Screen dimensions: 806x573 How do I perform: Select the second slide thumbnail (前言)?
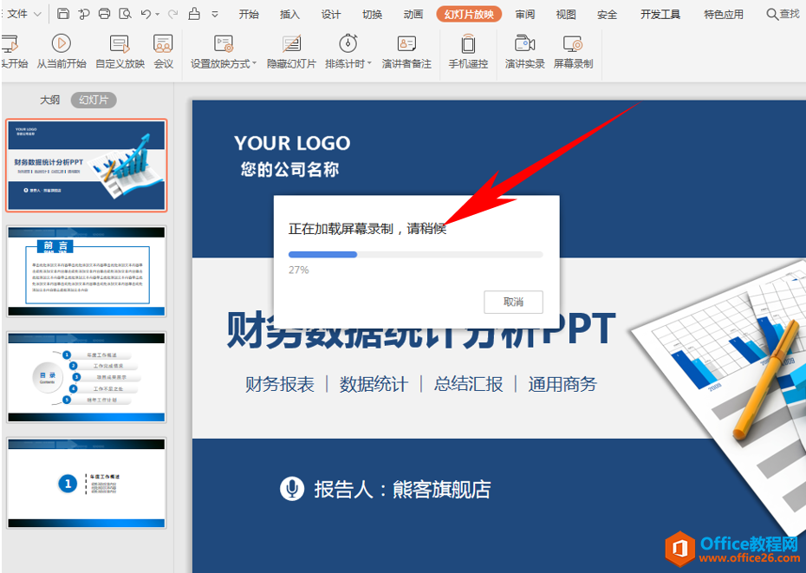click(x=86, y=271)
